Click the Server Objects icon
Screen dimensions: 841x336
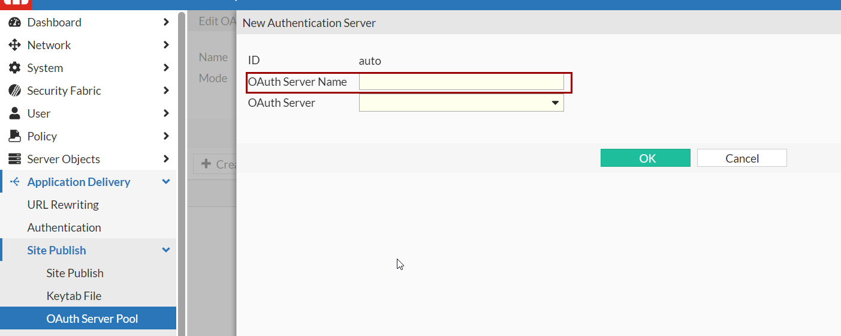click(x=14, y=159)
